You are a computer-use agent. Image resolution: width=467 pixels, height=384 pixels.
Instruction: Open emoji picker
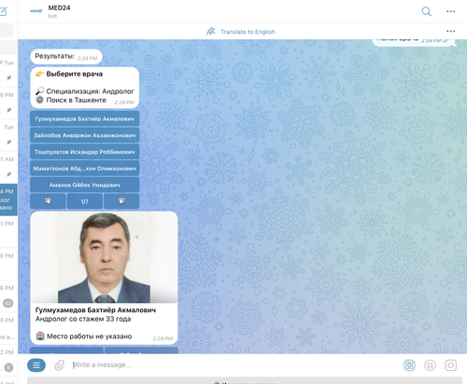[431, 365]
